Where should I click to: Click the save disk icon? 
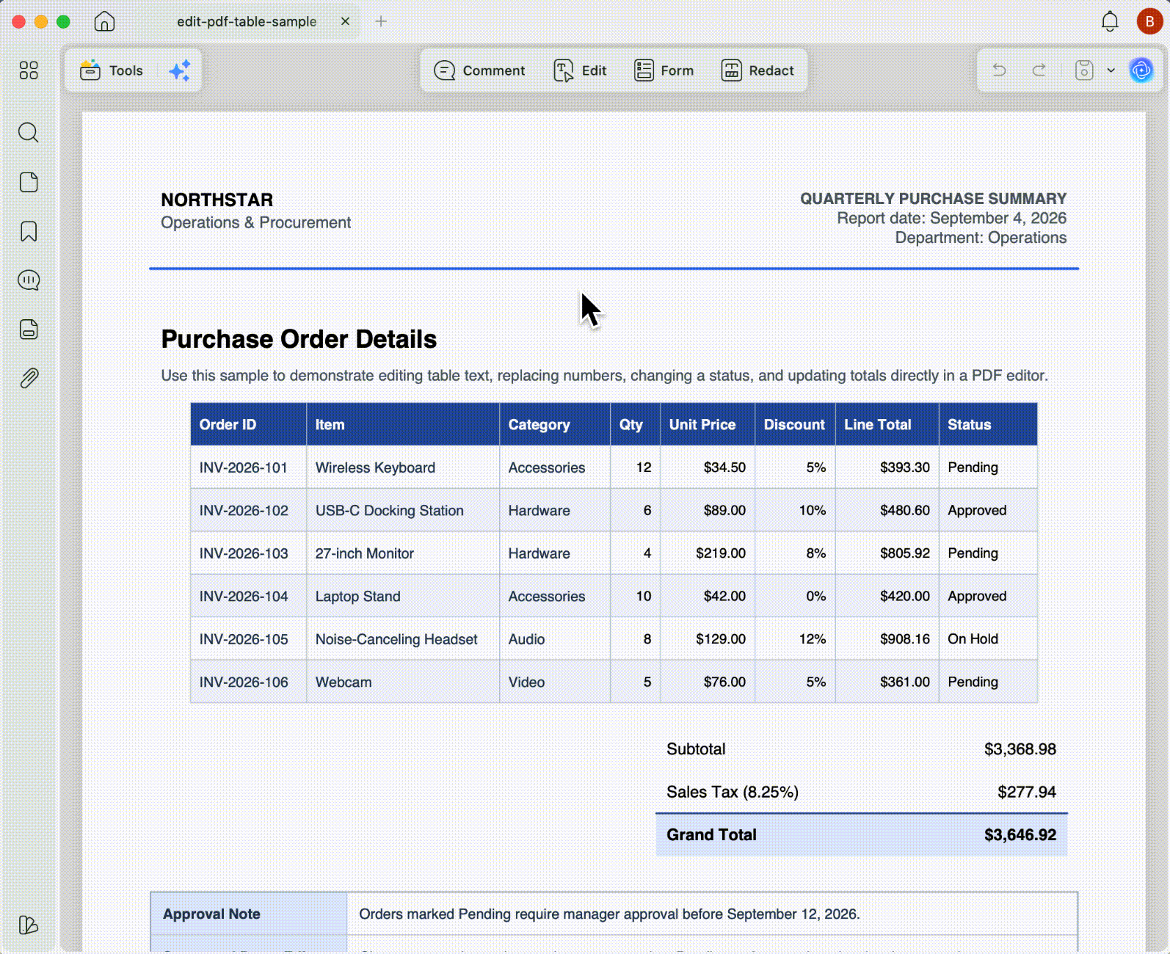click(x=1084, y=70)
